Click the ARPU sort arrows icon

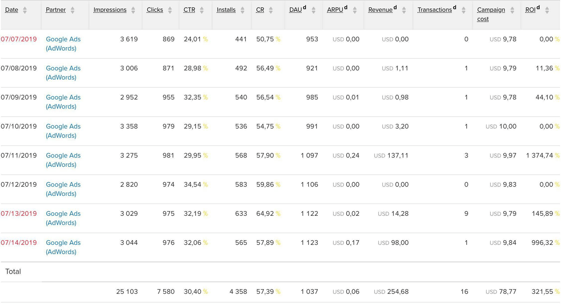(355, 10)
